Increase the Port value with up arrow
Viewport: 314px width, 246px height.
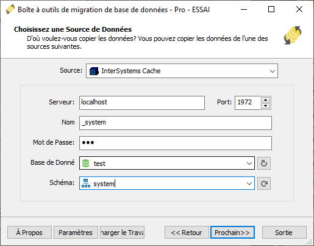(265, 99)
